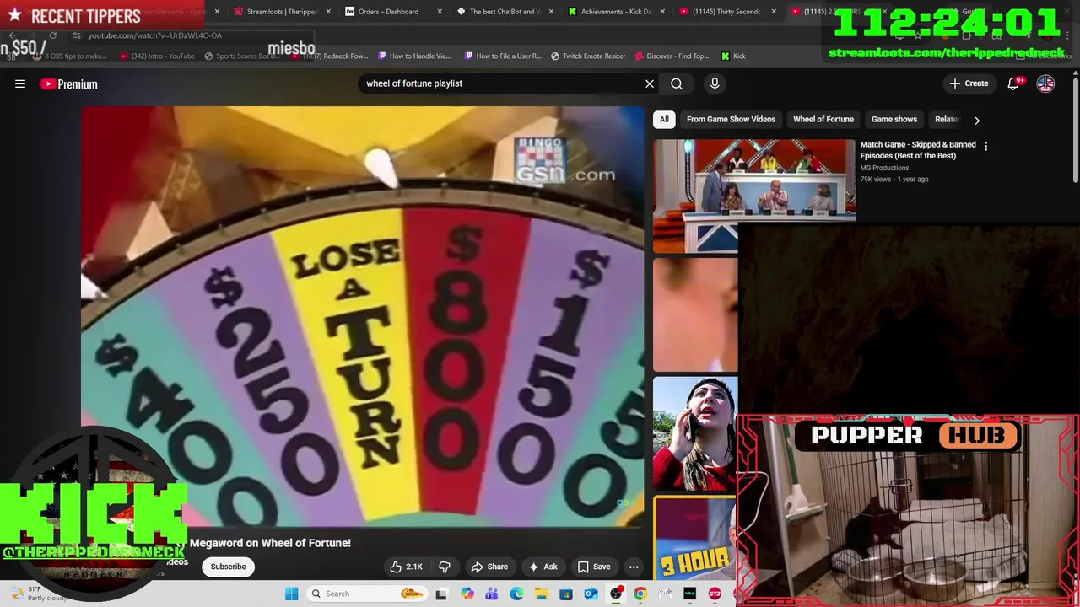Open the Redneck Pow... bookmark
Image resolution: width=1080 pixels, height=607 pixels.
(x=330, y=56)
